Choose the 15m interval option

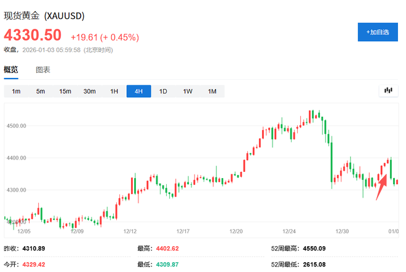(x=65, y=91)
